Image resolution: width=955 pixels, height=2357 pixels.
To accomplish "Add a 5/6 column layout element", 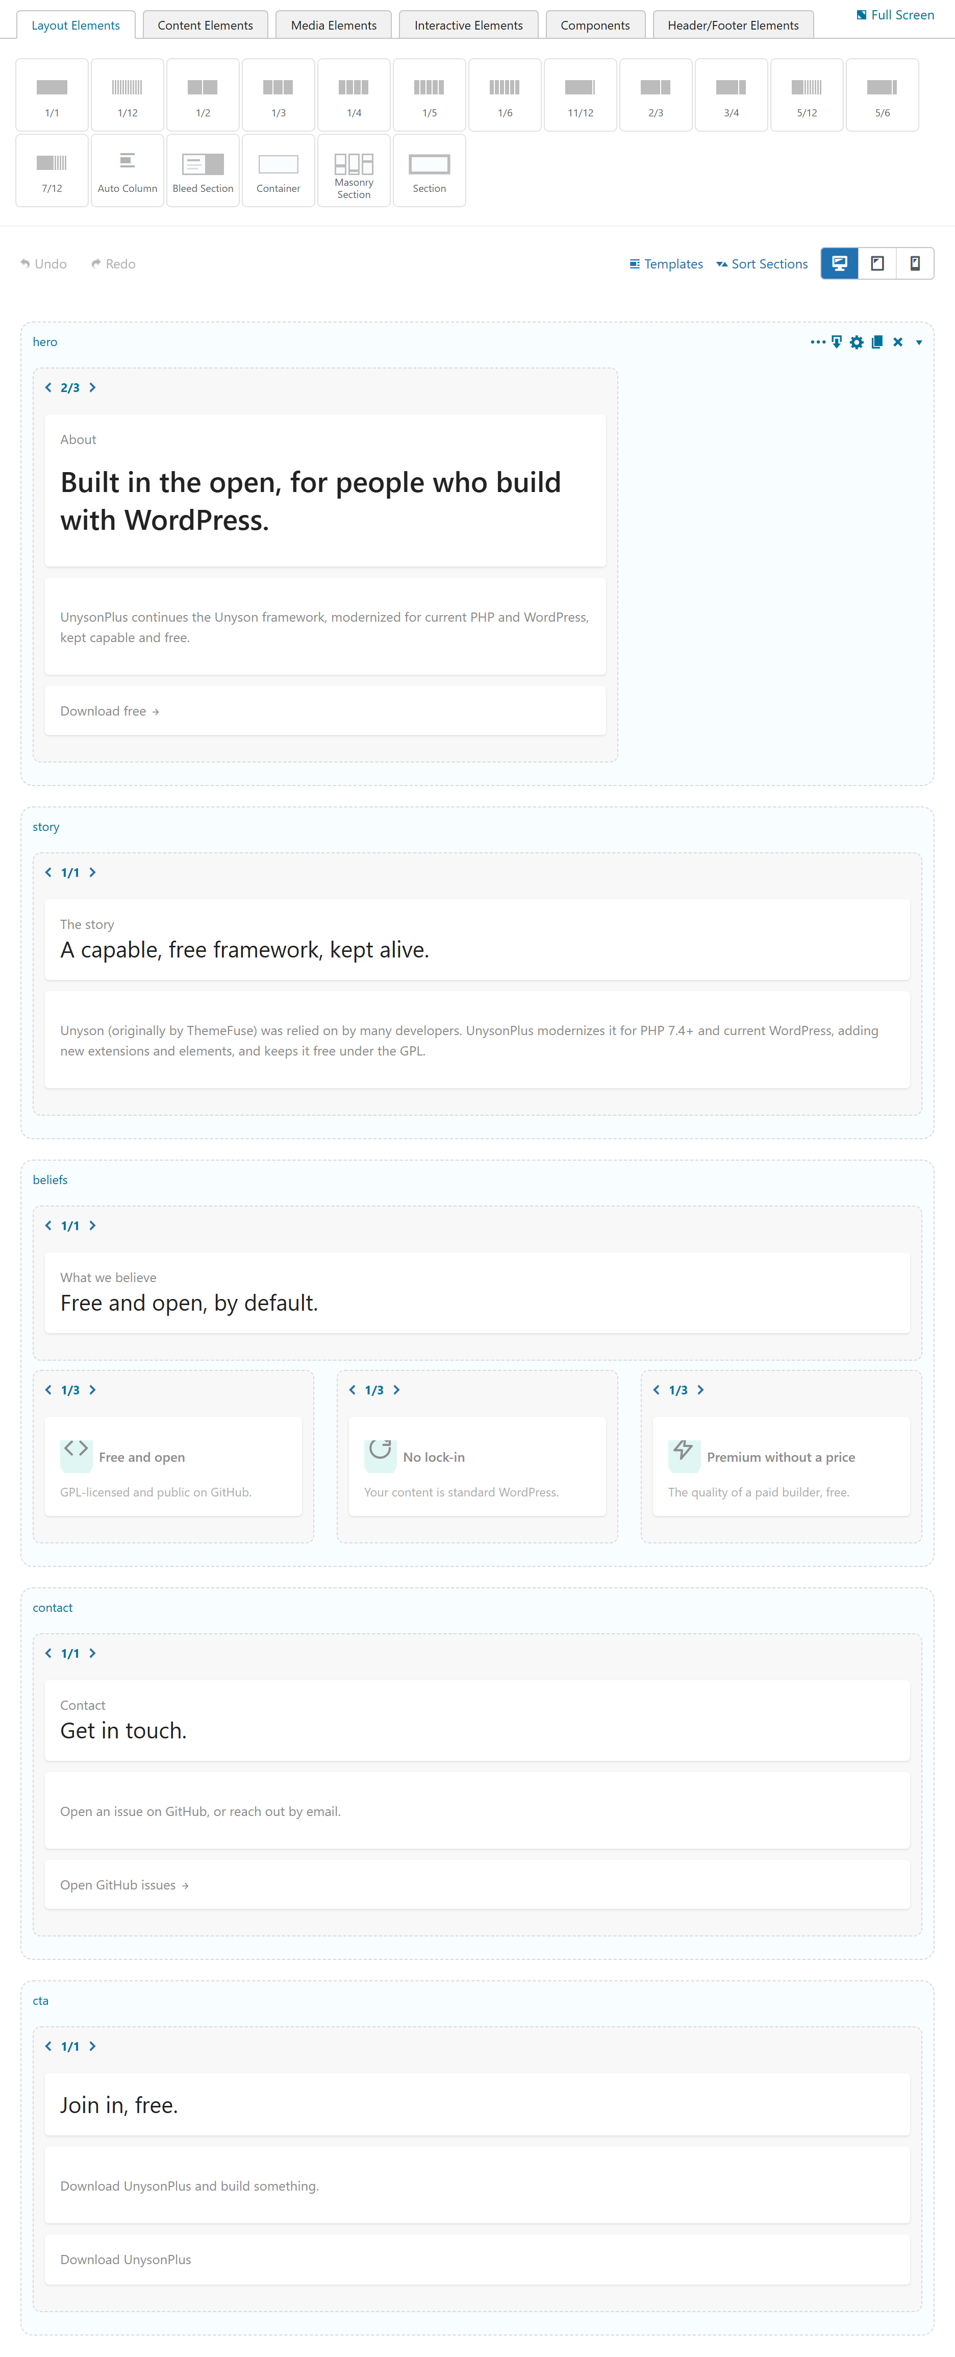I will (883, 95).
